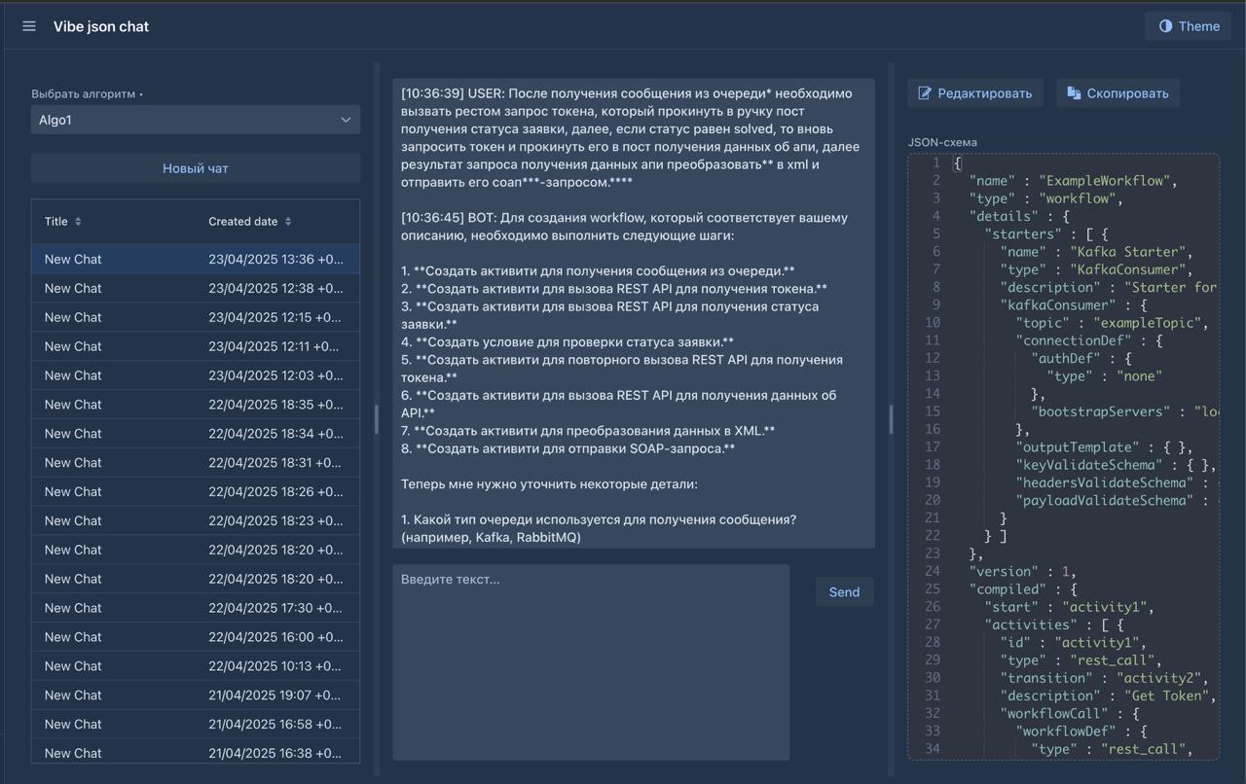
Task: Sort the table by Title sort icon
Action: coord(78,222)
